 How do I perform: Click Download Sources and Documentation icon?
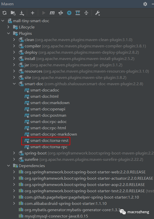[22, 13]
